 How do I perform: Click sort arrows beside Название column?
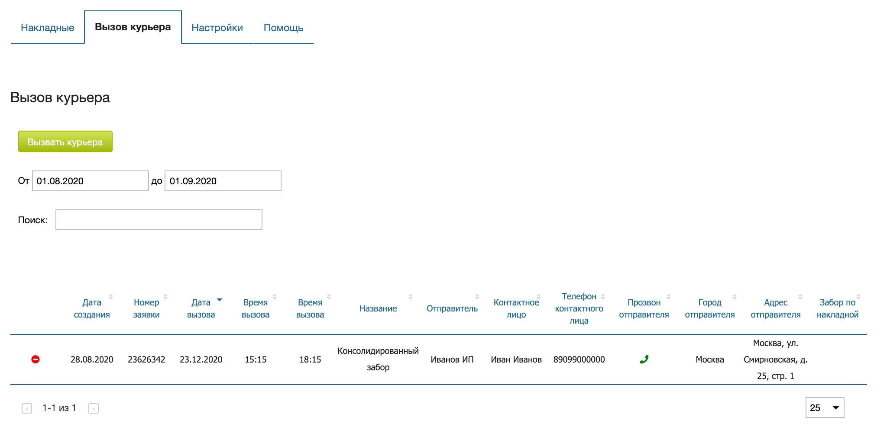pyautogui.click(x=411, y=297)
